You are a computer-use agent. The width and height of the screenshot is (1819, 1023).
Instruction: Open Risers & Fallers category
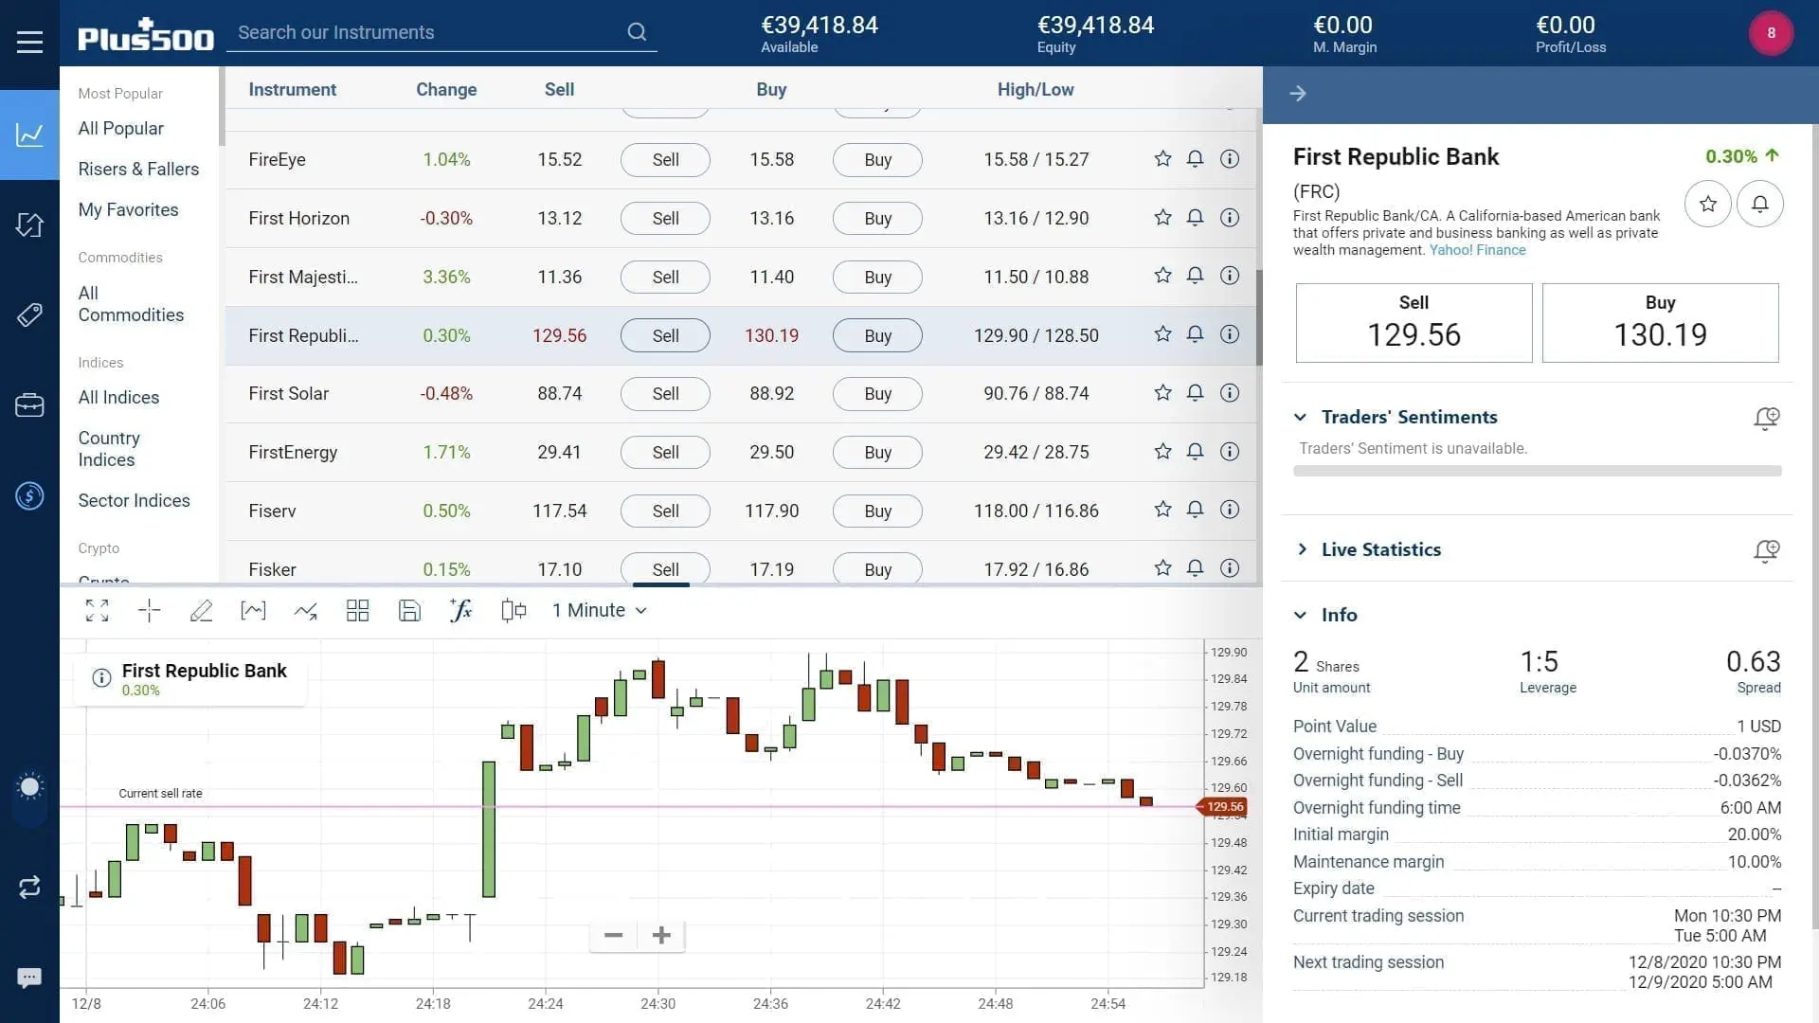tap(138, 170)
